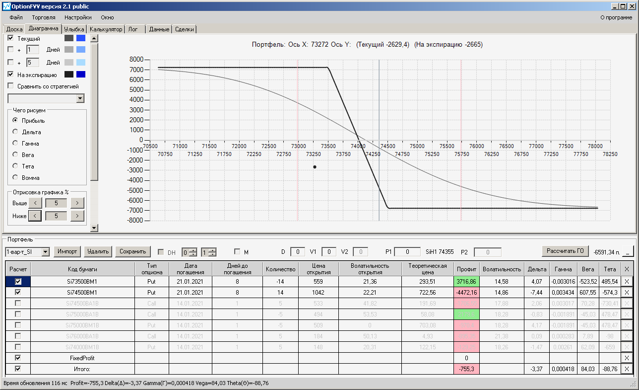The height and width of the screenshot is (390, 639).
Task: Click the light blue 5 Дней swatch
Action: click(81, 63)
